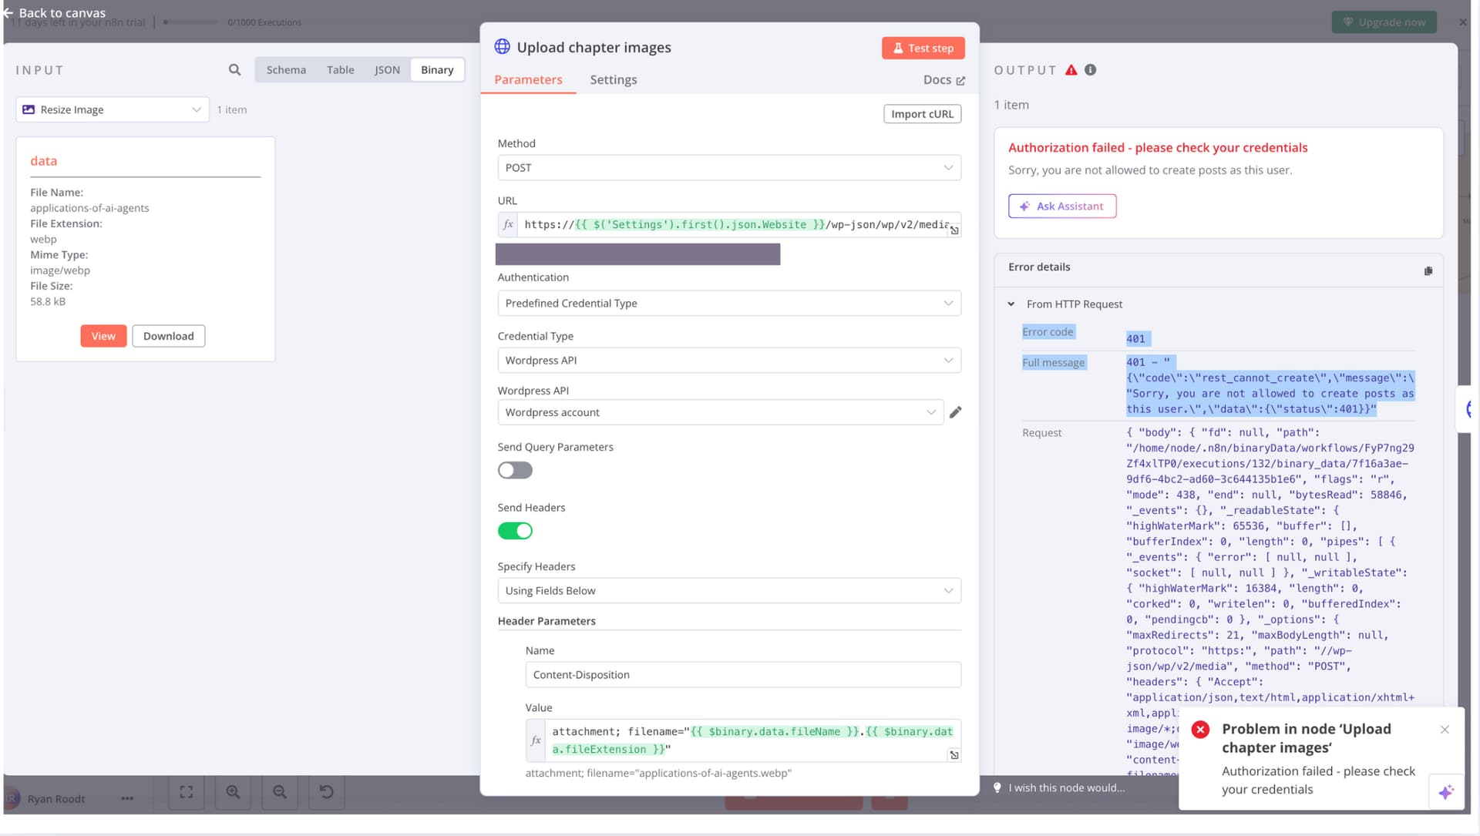
Task: Click the search icon in Input panel
Action: point(234,70)
